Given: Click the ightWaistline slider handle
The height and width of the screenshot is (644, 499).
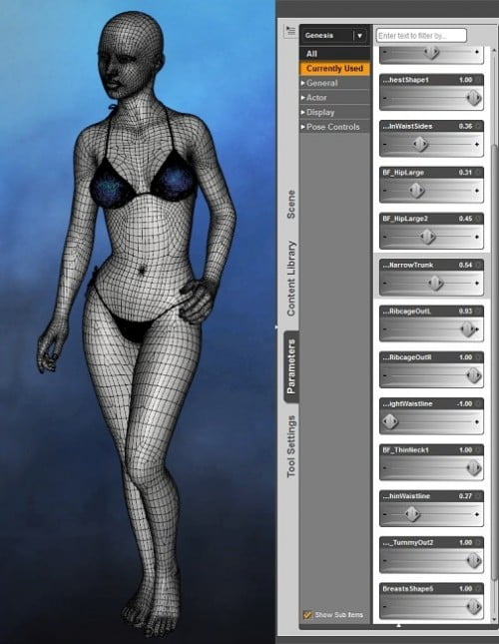Looking at the screenshot, I should (x=390, y=421).
